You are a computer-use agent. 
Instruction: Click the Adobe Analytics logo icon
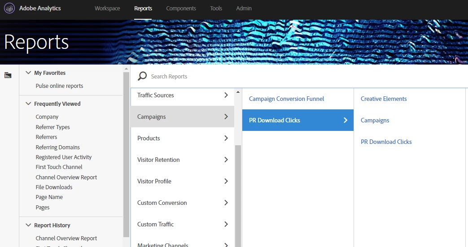tap(9, 9)
